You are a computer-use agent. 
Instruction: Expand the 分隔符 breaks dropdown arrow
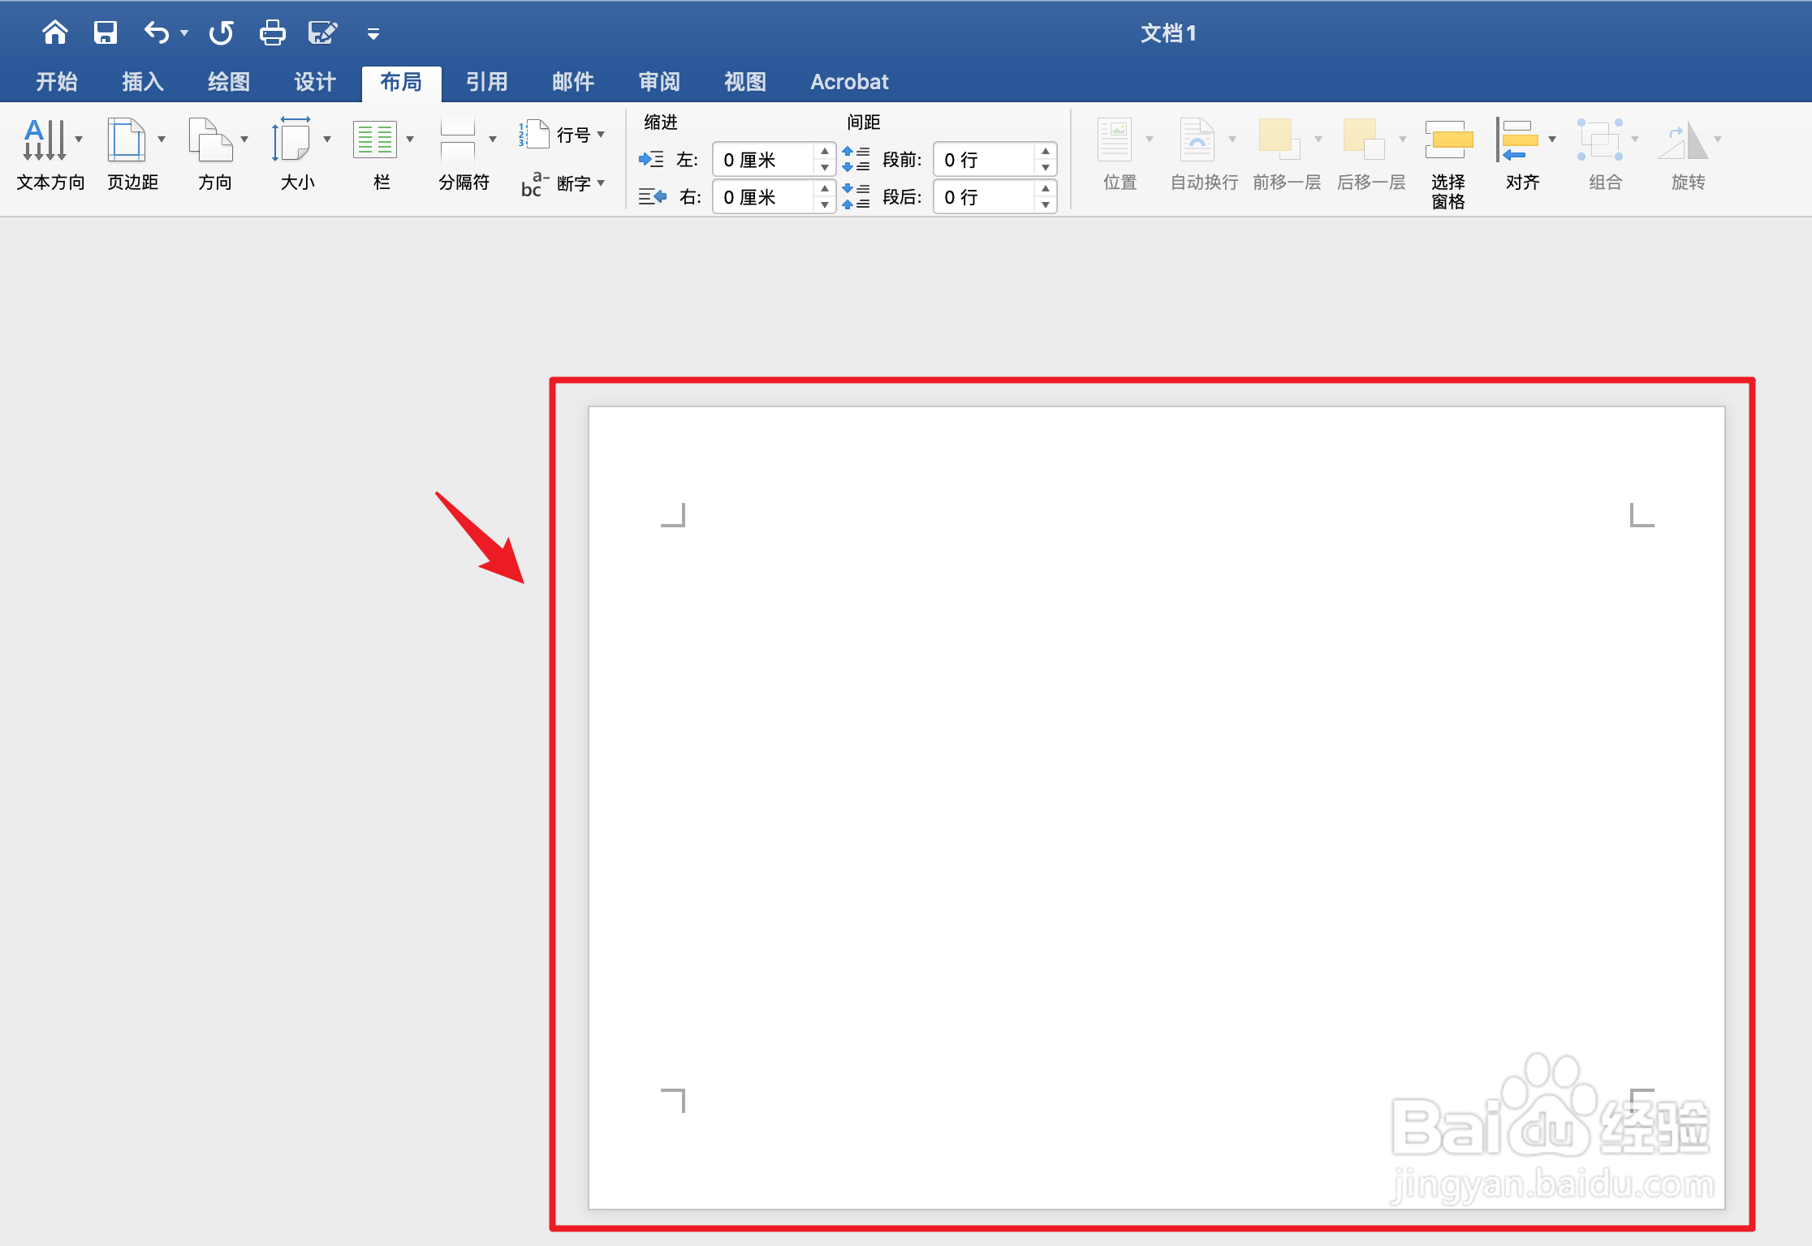493,140
